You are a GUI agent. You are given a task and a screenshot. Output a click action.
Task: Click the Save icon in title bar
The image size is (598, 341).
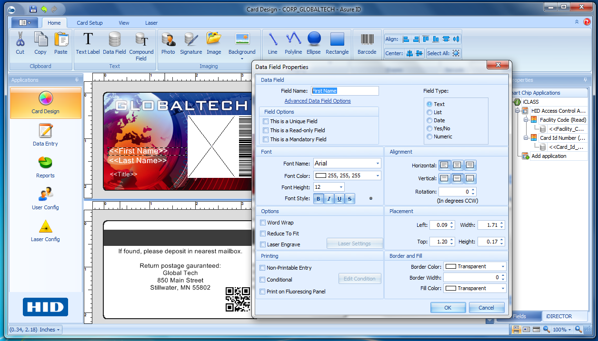click(33, 9)
